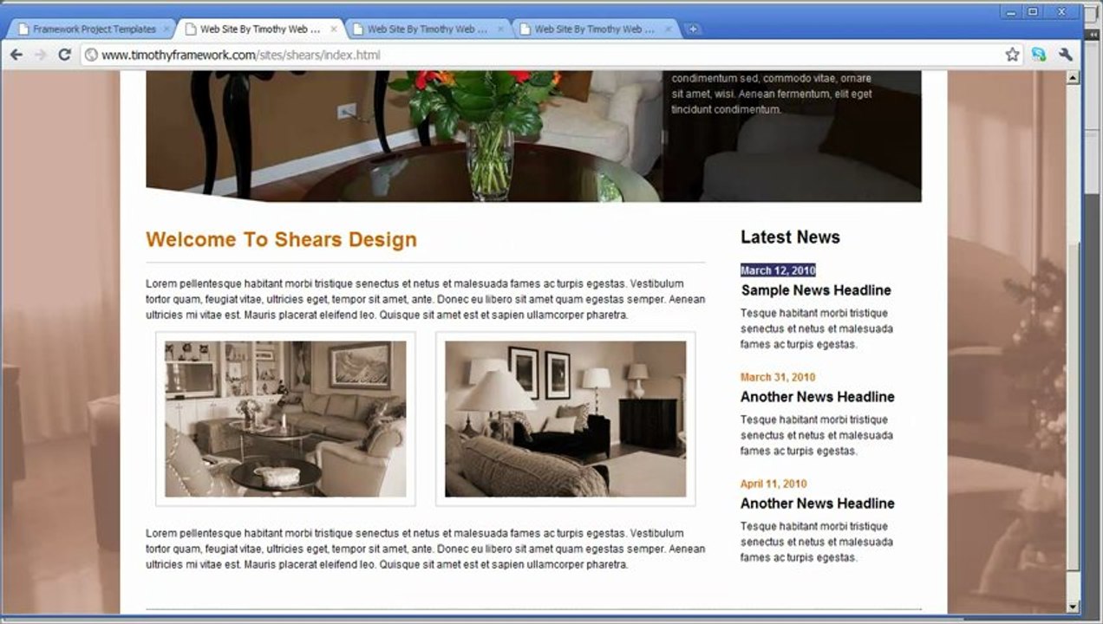Click the globe site icon in address bar
Screen dimensions: 1103x624
click(91, 55)
